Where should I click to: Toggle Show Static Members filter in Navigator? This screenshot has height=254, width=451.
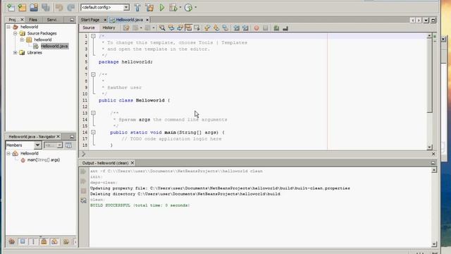point(33,241)
